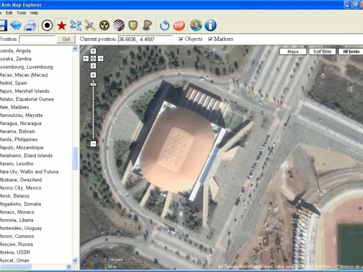Pan map right with arrow button
The height and width of the screenshot is (272, 363).
(x=100, y=58)
